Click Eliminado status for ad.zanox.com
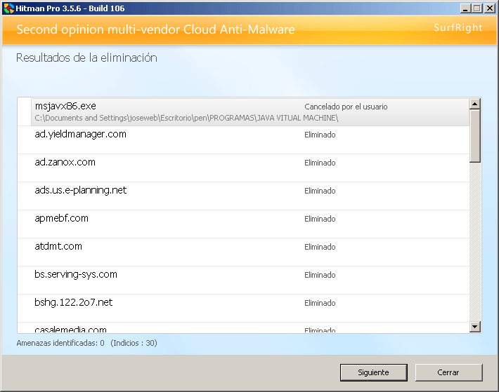The image size is (499, 392). click(320, 163)
